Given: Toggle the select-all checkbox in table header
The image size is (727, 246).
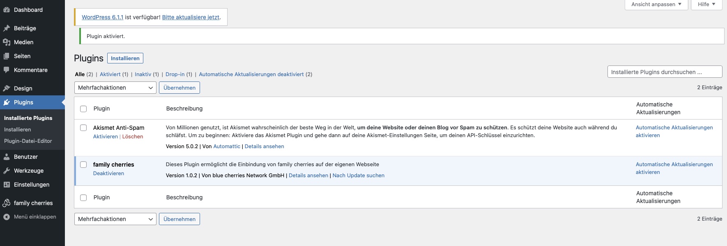Looking at the screenshot, I should point(83,109).
